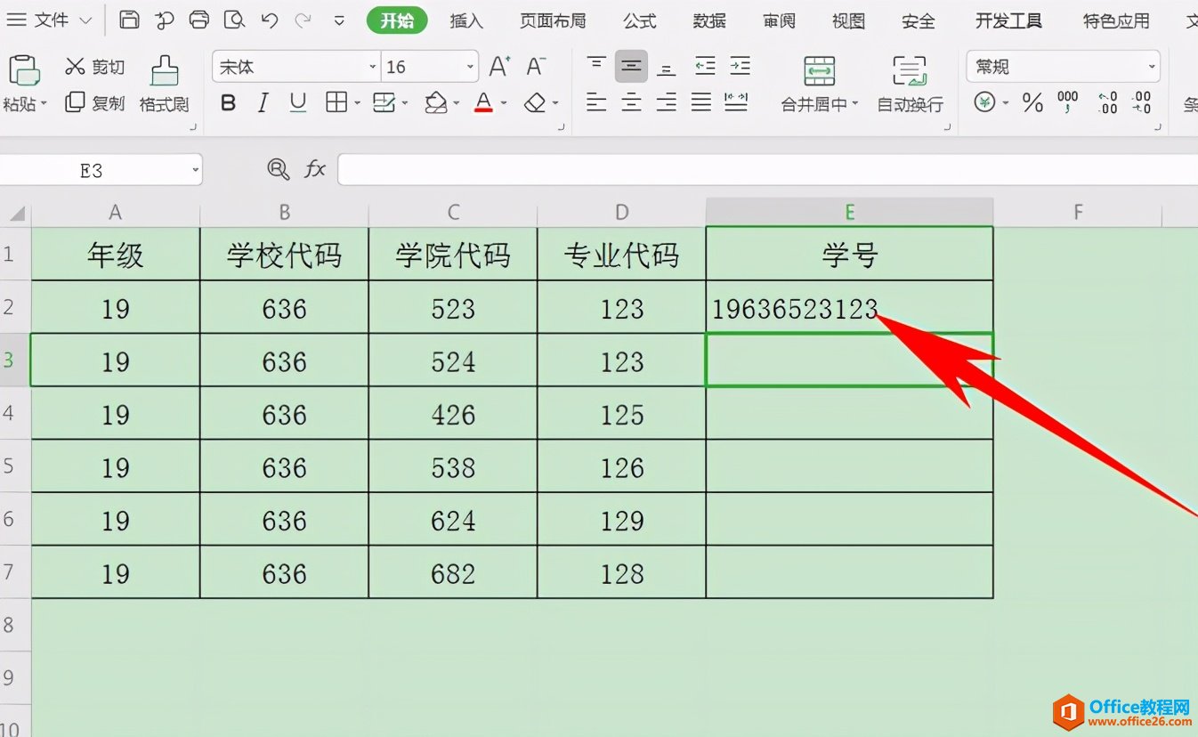This screenshot has width=1198, height=737.
Task: Click the cell borders icon
Action: [336, 103]
